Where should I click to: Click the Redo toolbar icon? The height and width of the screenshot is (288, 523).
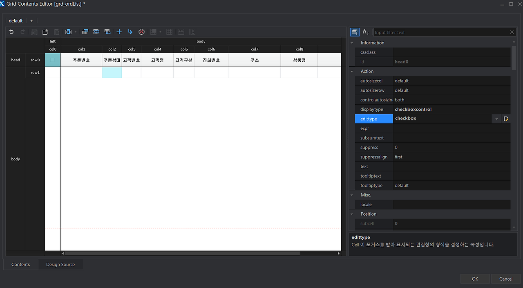(x=22, y=32)
